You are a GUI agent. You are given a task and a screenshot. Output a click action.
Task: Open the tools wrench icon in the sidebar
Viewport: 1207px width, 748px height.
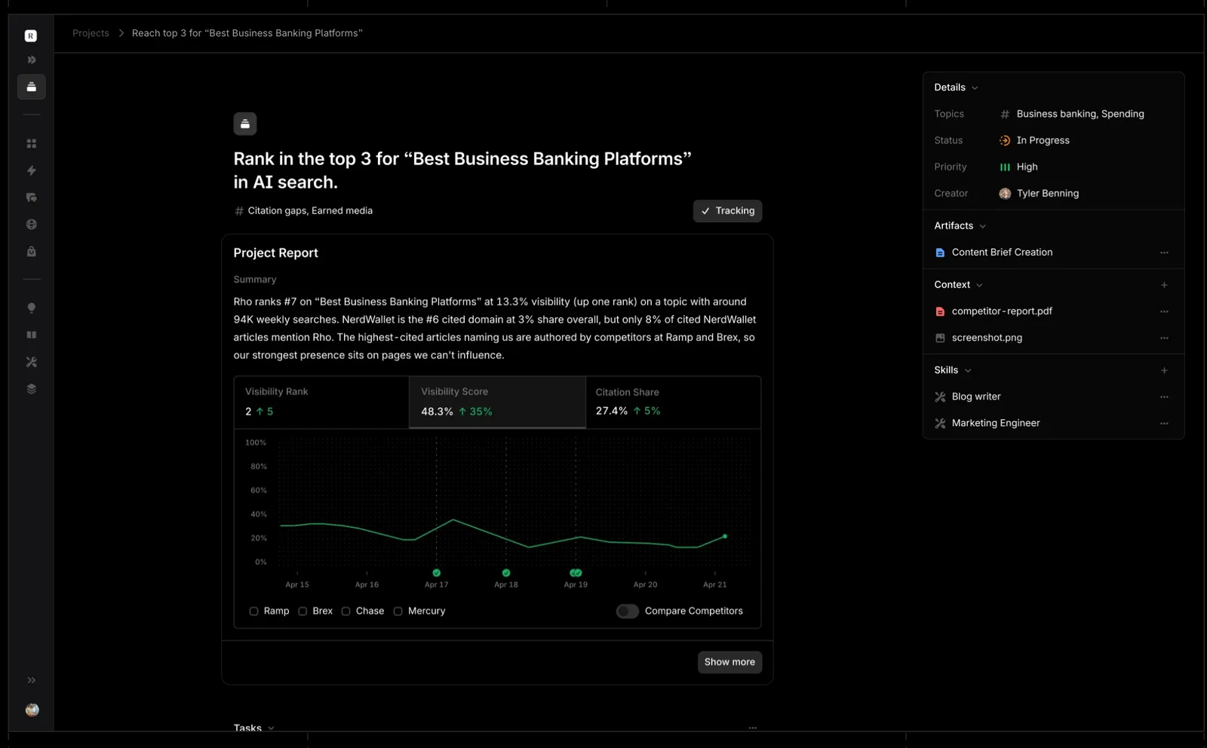click(32, 362)
